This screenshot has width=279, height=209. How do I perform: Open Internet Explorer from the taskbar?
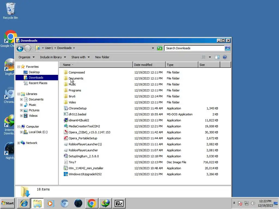pyautogui.click(x=24, y=203)
